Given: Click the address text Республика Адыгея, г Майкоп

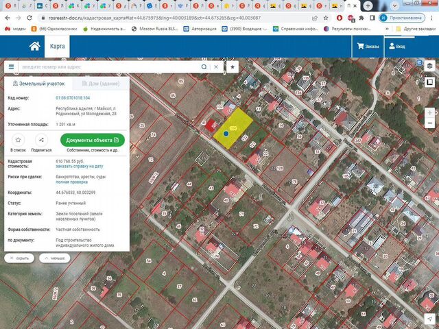Looking at the screenshot, I should pos(86,111).
